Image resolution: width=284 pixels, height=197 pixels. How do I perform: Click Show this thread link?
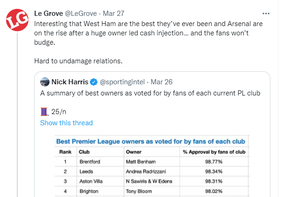(66, 123)
